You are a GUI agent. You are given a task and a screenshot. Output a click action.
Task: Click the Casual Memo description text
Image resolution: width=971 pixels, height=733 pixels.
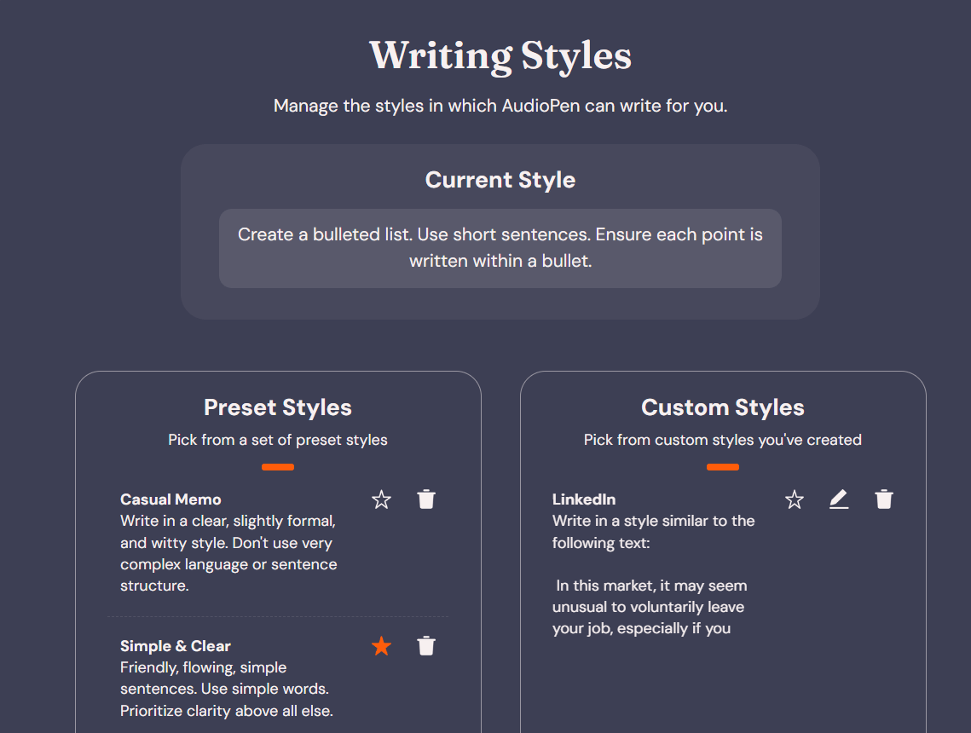(228, 553)
